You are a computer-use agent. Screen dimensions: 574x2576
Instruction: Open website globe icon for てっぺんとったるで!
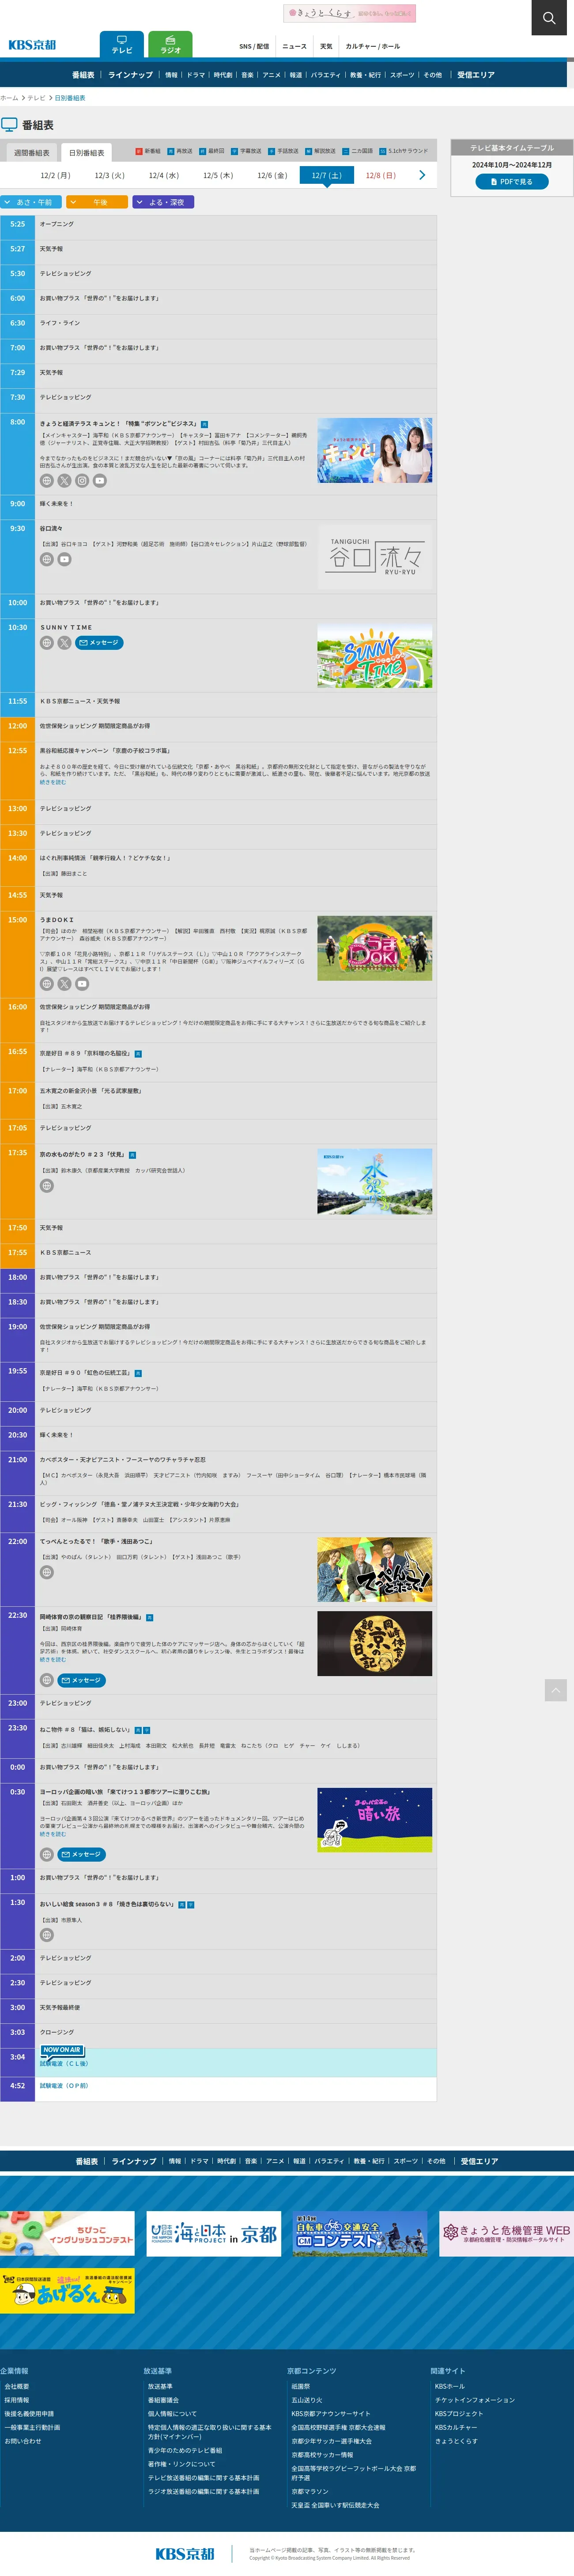click(46, 1572)
